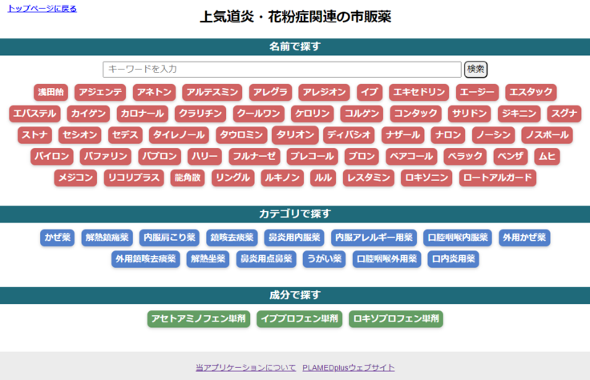Click the ケロリン tag

[313, 114]
